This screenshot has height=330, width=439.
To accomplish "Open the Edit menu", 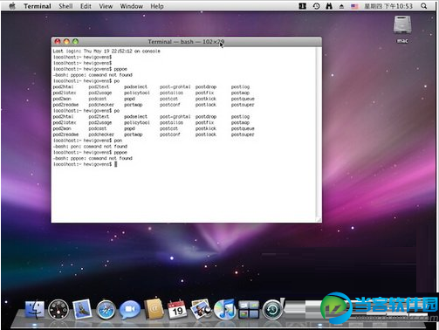I will [86, 6].
